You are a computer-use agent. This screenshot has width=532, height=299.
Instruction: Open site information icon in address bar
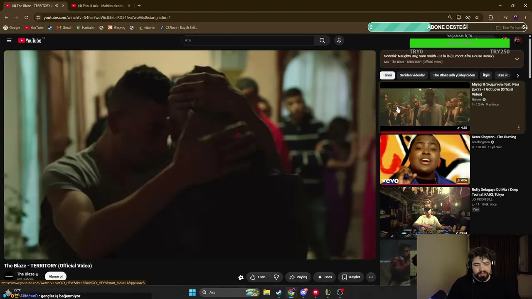click(x=38, y=17)
